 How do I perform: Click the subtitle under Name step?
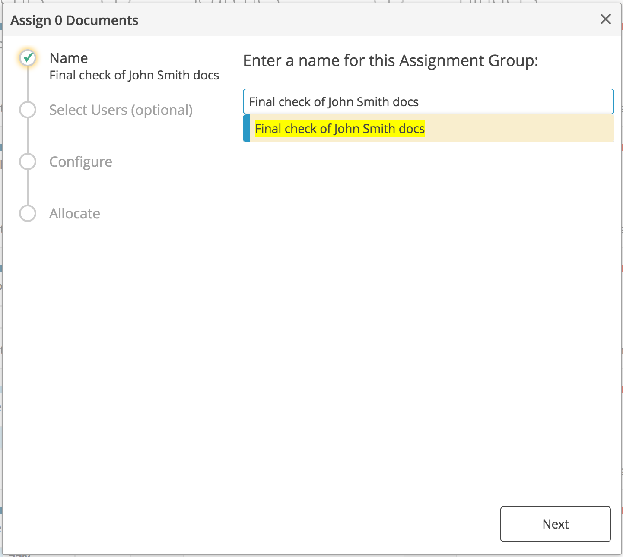134,75
